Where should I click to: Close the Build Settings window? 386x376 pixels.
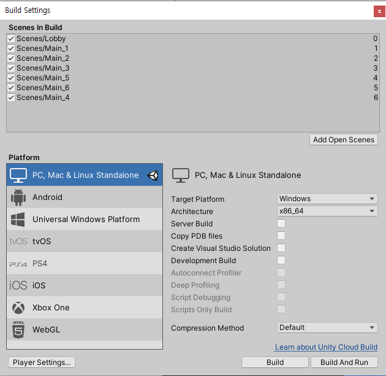379,11
